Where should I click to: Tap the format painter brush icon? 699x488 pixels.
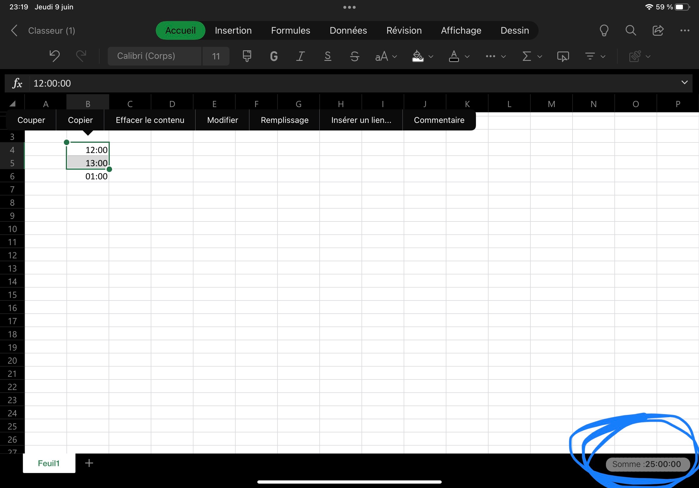tap(246, 56)
